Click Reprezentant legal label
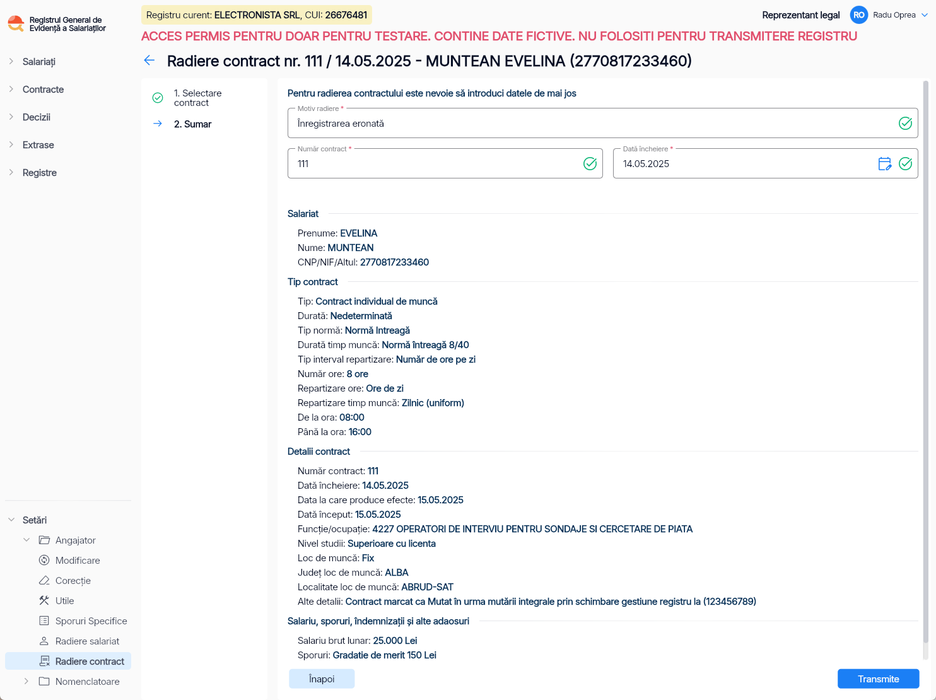936x700 pixels. [800, 15]
